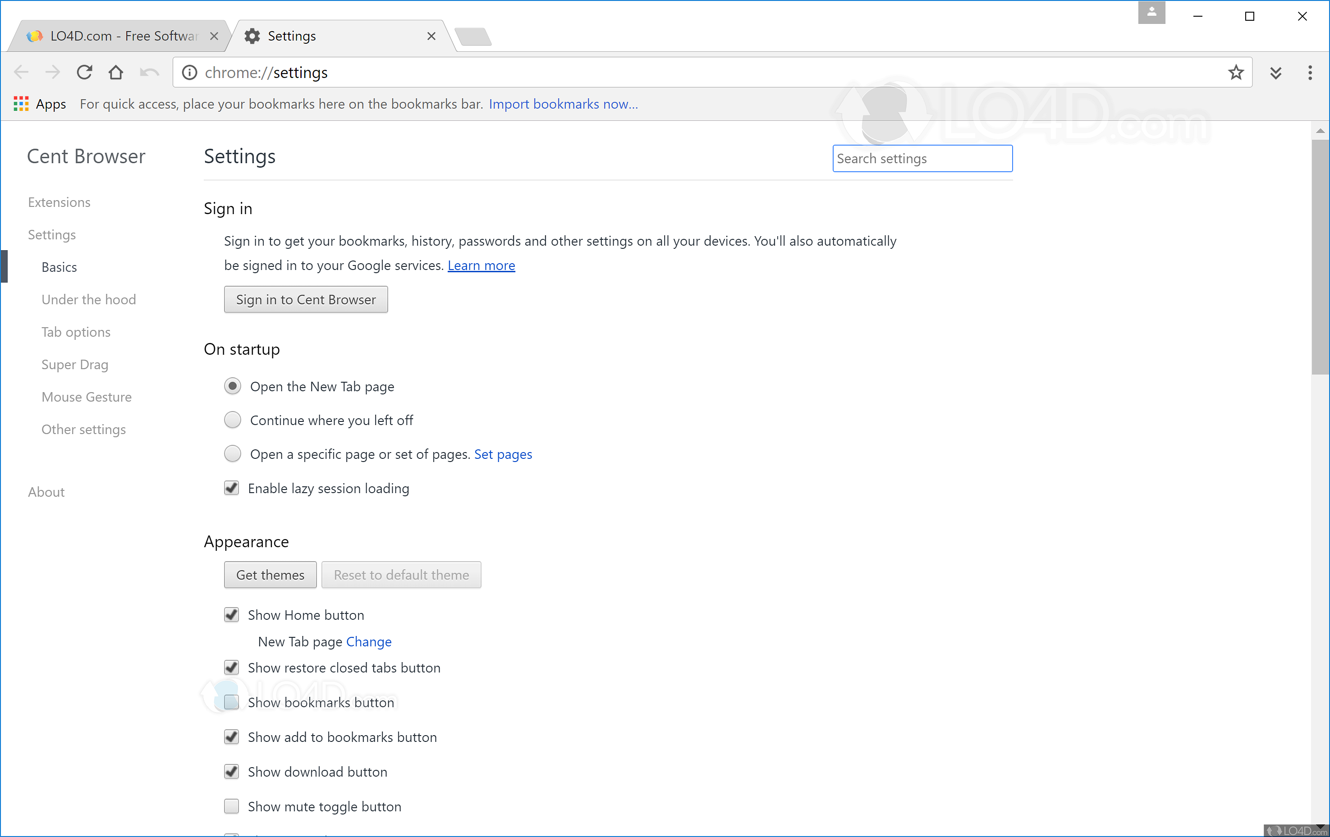Focus the Search settings field
Image resolution: width=1330 pixels, height=837 pixels.
922,159
